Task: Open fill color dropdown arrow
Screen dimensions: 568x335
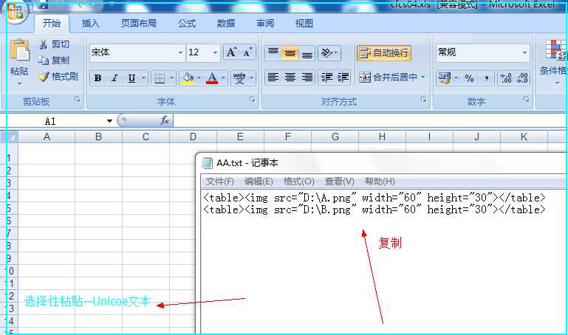Action: click(x=199, y=77)
